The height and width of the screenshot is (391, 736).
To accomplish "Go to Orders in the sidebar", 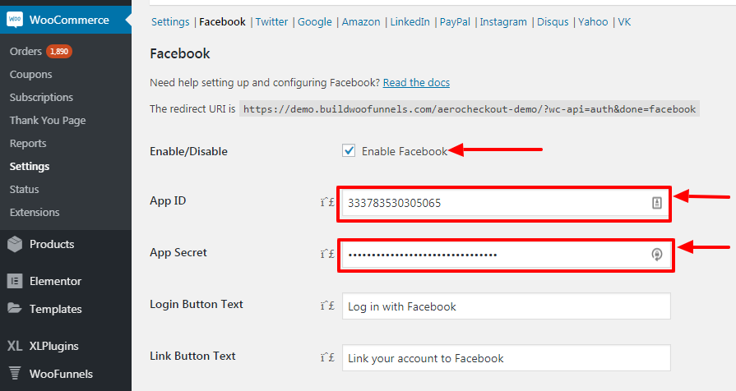I will (x=25, y=51).
